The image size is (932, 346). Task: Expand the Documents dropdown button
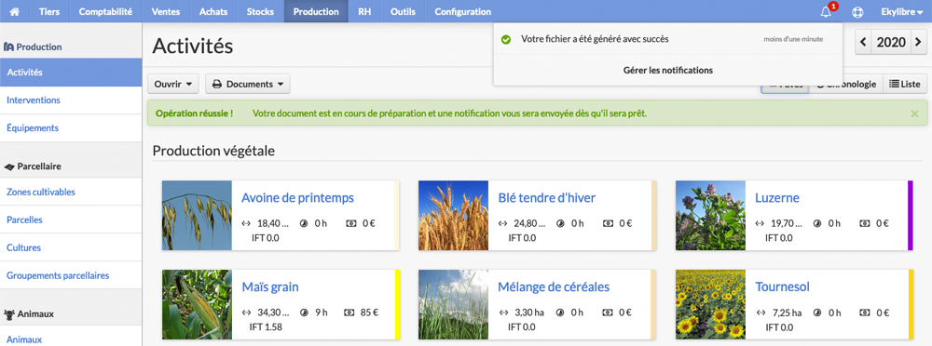tap(248, 85)
